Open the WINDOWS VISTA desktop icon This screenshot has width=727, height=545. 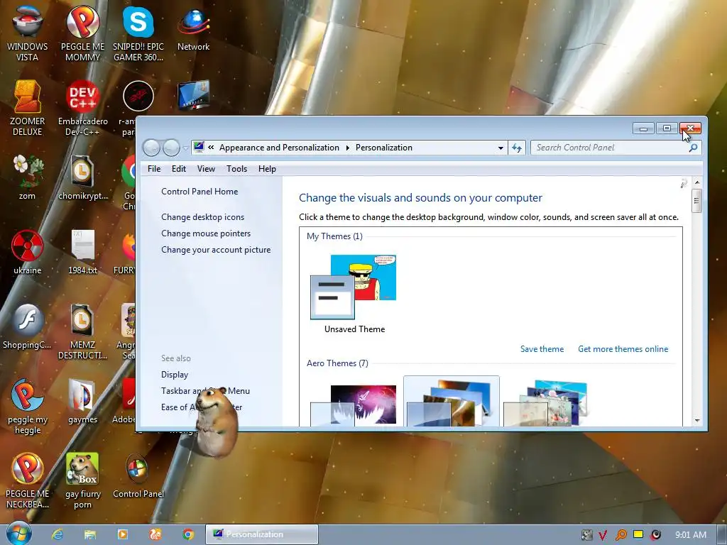[28, 33]
